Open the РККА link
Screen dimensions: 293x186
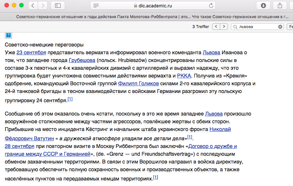point(184,76)
